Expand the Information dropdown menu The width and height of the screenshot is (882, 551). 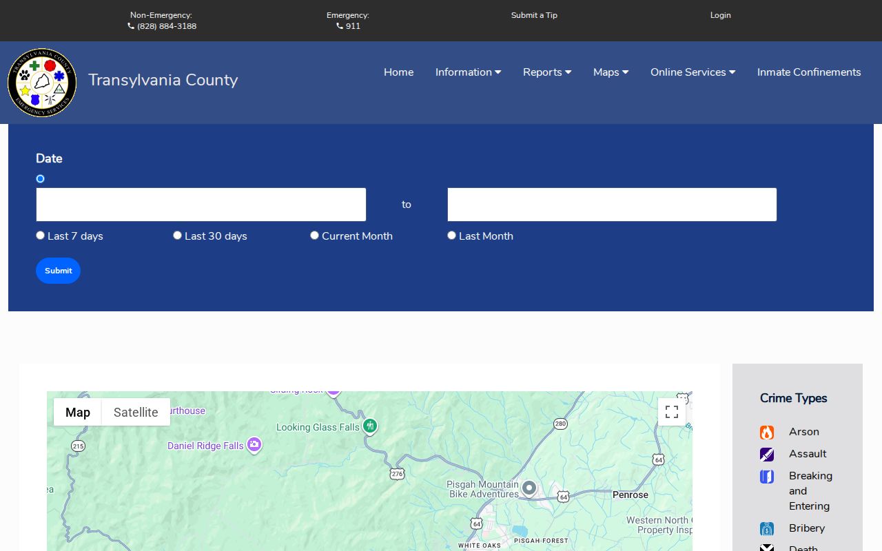pyautogui.click(x=468, y=72)
